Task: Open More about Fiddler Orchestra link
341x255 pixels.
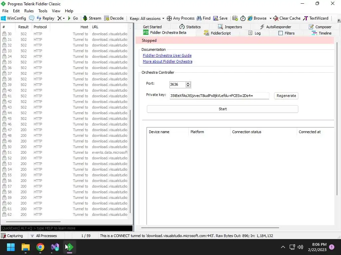Action: 168,61
